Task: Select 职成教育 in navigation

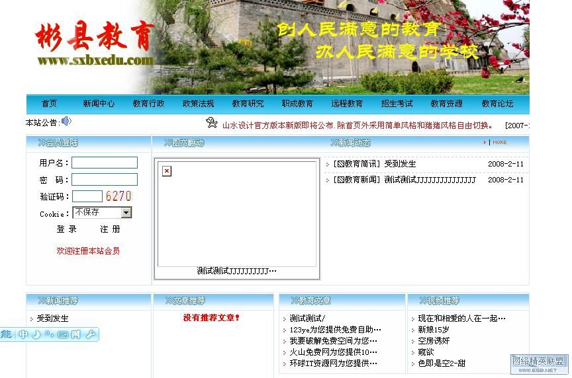Action: (x=297, y=104)
